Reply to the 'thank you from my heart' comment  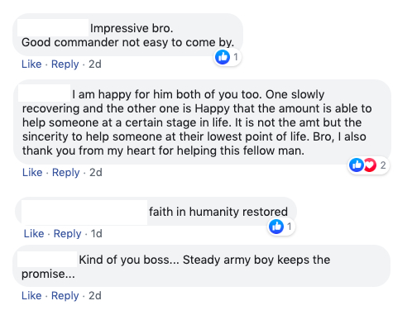[x=66, y=173]
